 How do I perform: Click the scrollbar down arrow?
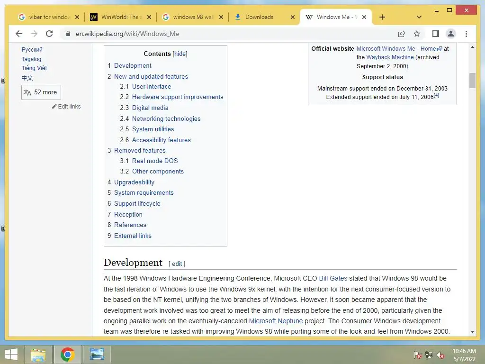(x=472, y=332)
